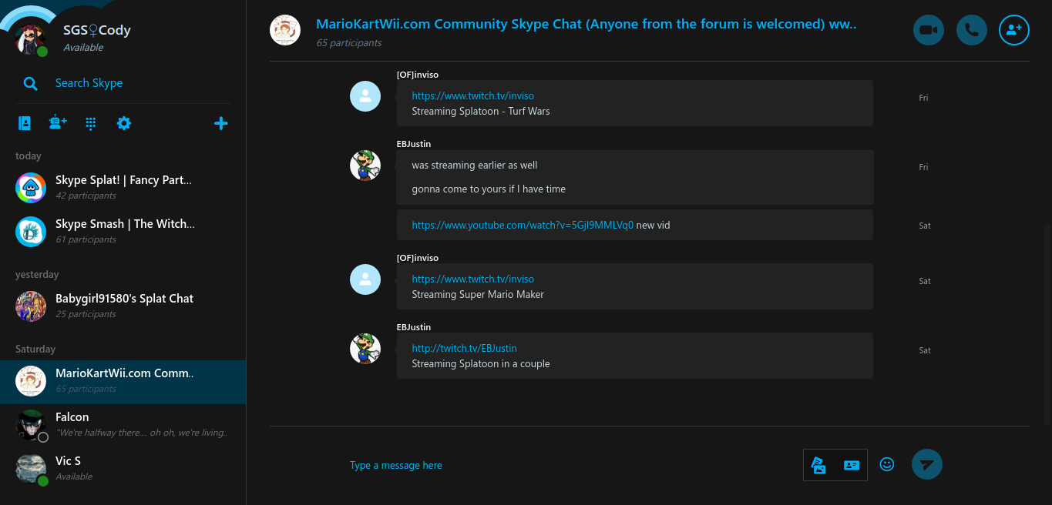
Task: Open Skype settings
Action: point(124,123)
